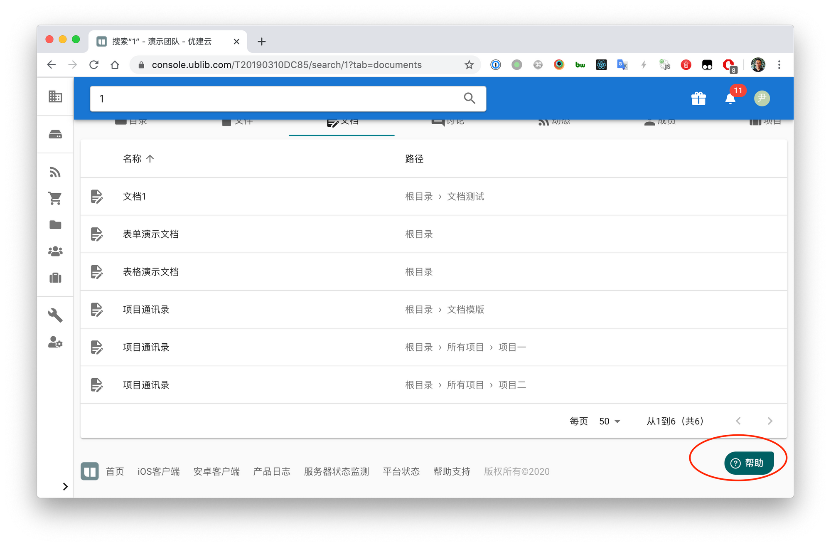
Task: Click in the search input field
Action: point(274,99)
